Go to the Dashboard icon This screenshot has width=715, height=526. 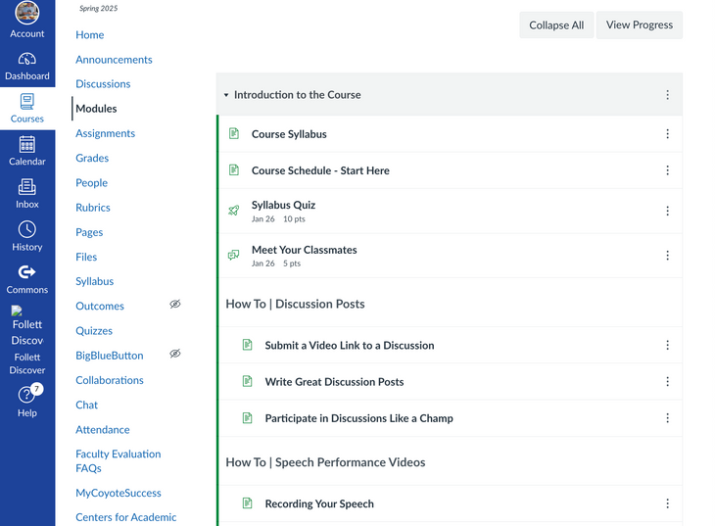point(26,60)
